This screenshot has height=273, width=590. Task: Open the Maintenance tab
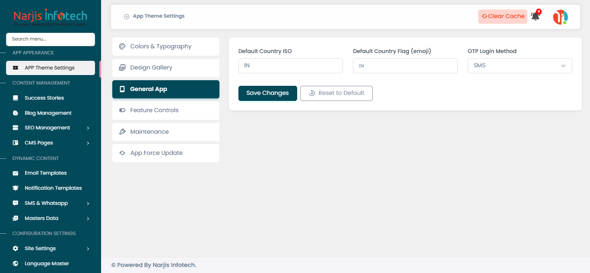[x=166, y=132]
